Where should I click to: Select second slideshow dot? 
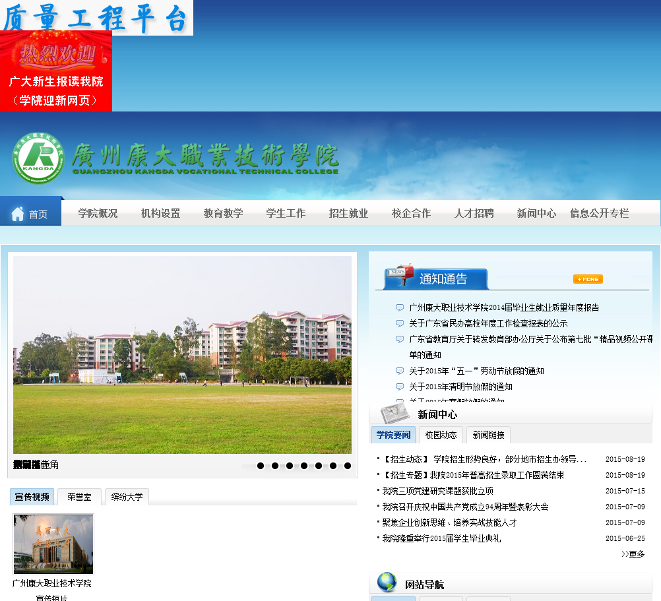click(275, 466)
